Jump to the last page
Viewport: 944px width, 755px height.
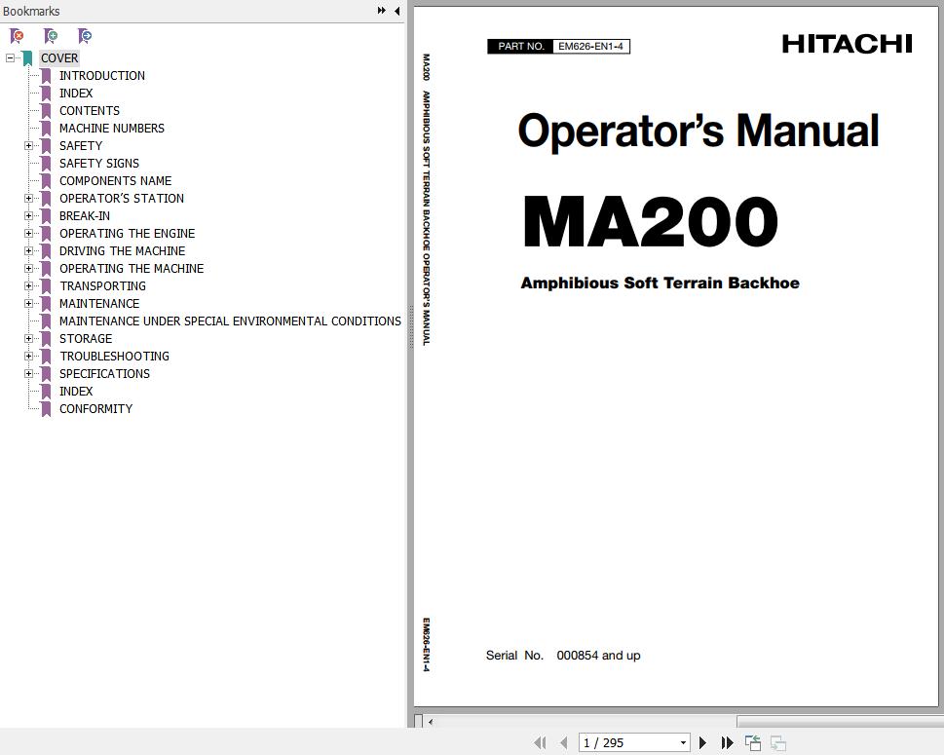tap(728, 743)
